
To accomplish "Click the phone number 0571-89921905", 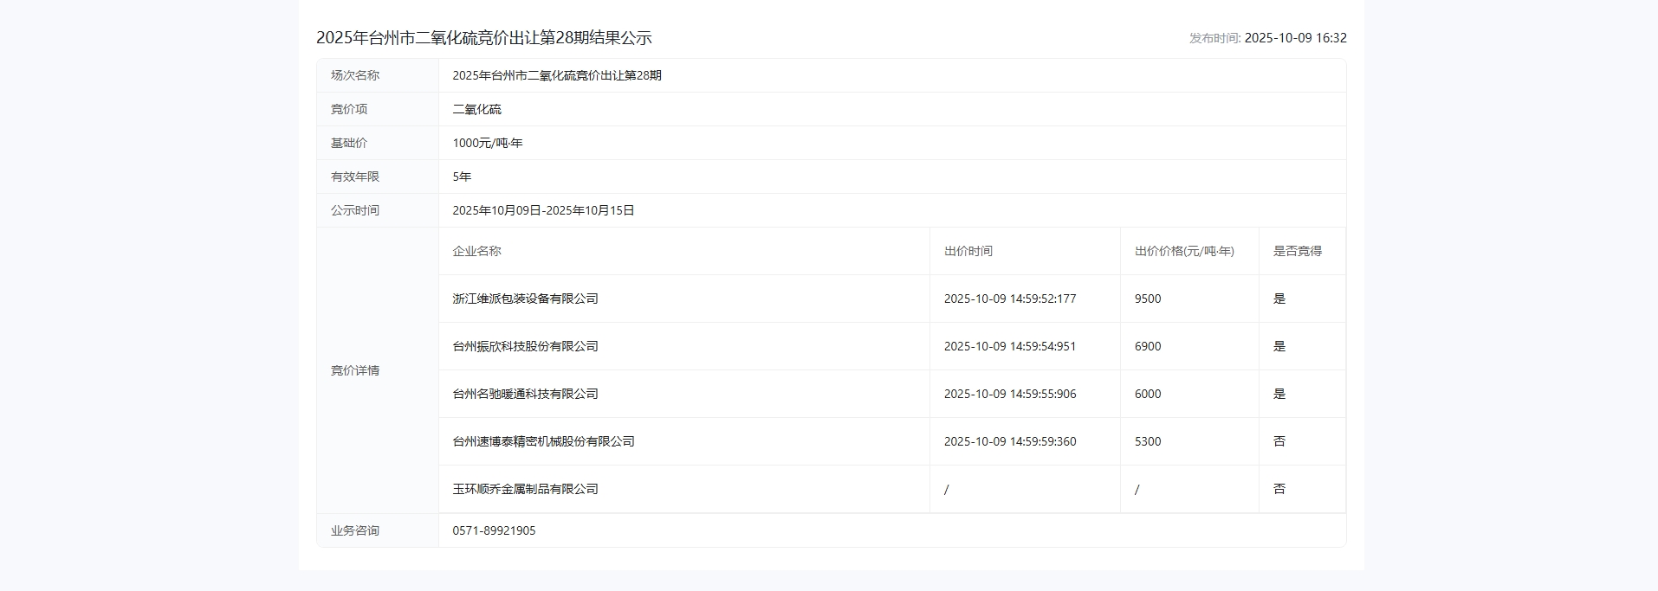I will click(x=494, y=530).
